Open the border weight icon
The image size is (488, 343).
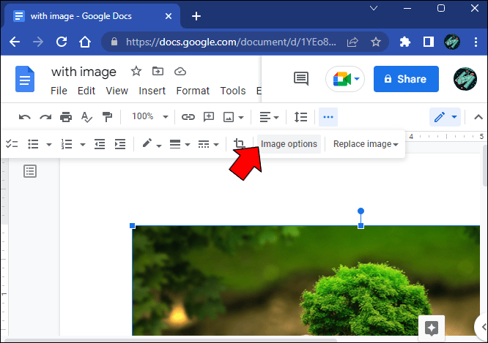[x=175, y=144]
